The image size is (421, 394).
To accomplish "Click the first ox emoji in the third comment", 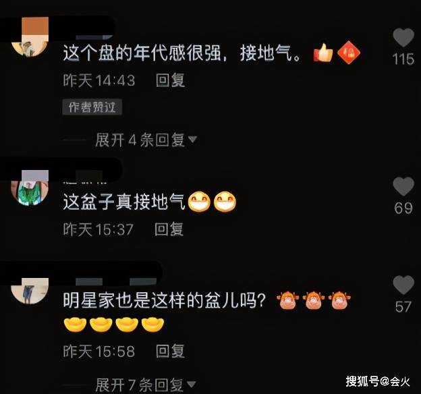I will pyautogui.click(x=287, y=300).
